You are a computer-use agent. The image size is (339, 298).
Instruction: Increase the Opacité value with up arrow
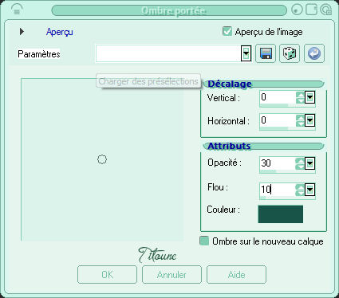(300, 160)
